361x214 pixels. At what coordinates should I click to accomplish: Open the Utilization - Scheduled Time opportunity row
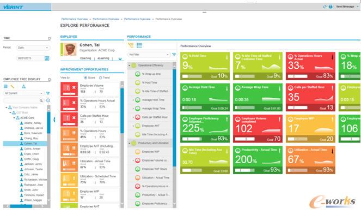(x=90, y=180)
